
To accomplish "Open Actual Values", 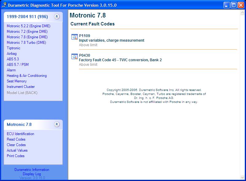I will [17, 150].
